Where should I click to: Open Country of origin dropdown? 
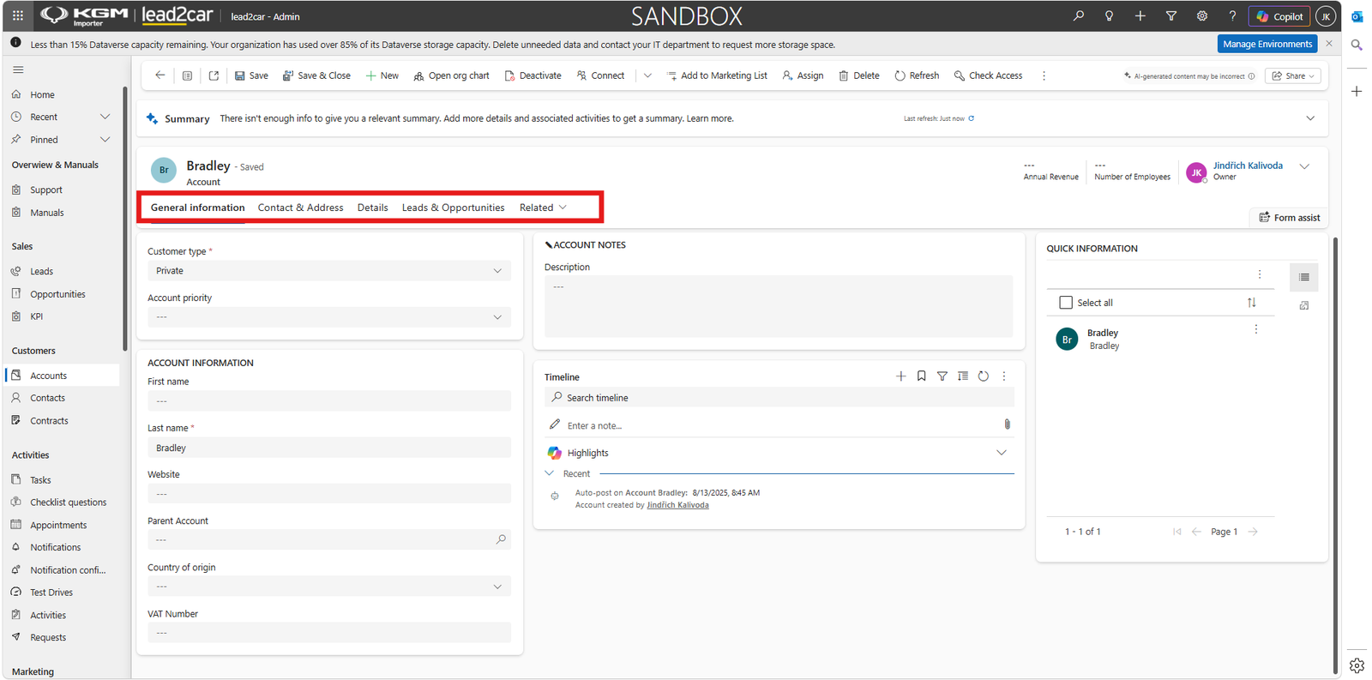[x=329, y=587]
